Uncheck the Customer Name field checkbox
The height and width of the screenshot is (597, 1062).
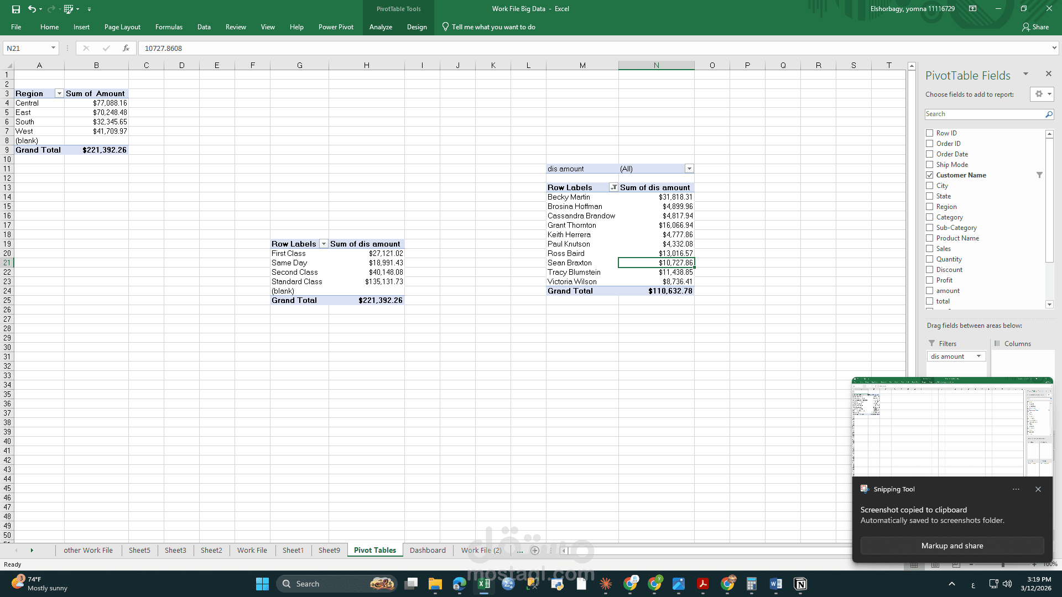(x=930, y=175)
